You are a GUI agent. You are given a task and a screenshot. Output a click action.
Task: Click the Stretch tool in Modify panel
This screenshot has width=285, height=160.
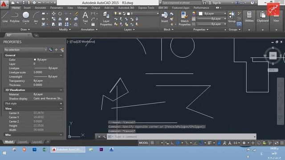53,24
